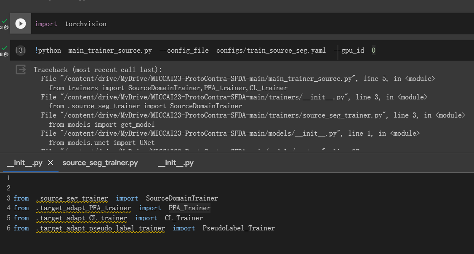This screenshot has width=474, height=254.
Task: Click the underlined .target_adapt_CL_trainer text
Action: (81, 218)
